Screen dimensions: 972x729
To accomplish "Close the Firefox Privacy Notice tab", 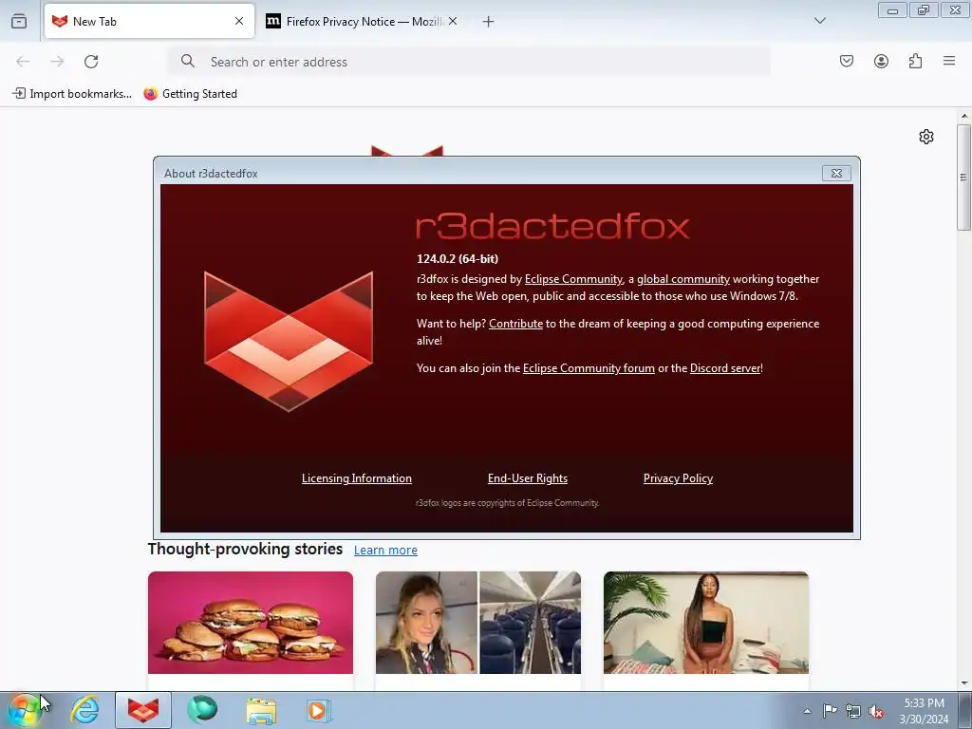I will click(x=453, y=21).
